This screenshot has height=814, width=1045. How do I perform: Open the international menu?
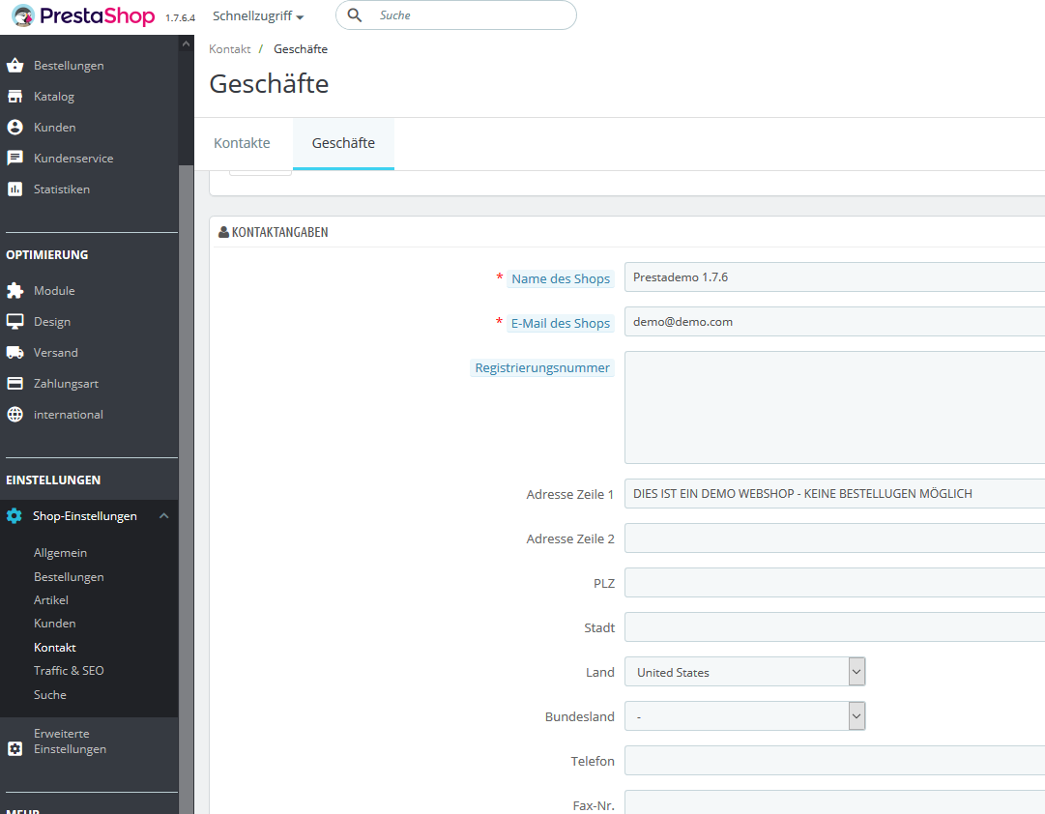[68, 415]
